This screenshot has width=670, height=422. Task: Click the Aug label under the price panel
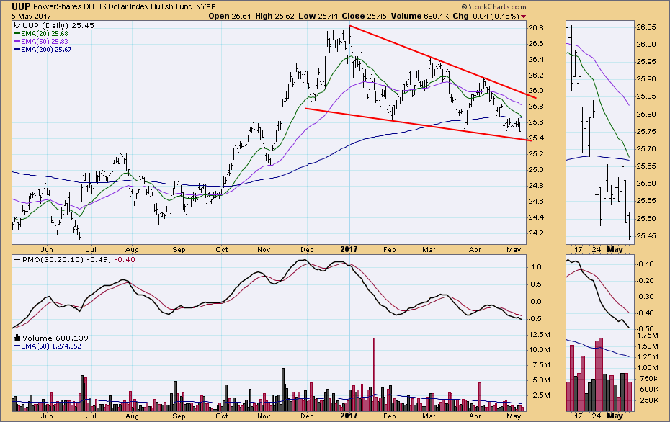(x=132, y=249)
